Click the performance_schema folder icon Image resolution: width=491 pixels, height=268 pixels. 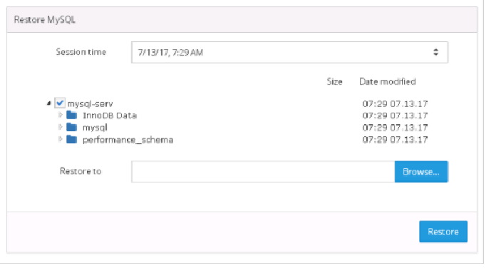[x=72, y=139]
